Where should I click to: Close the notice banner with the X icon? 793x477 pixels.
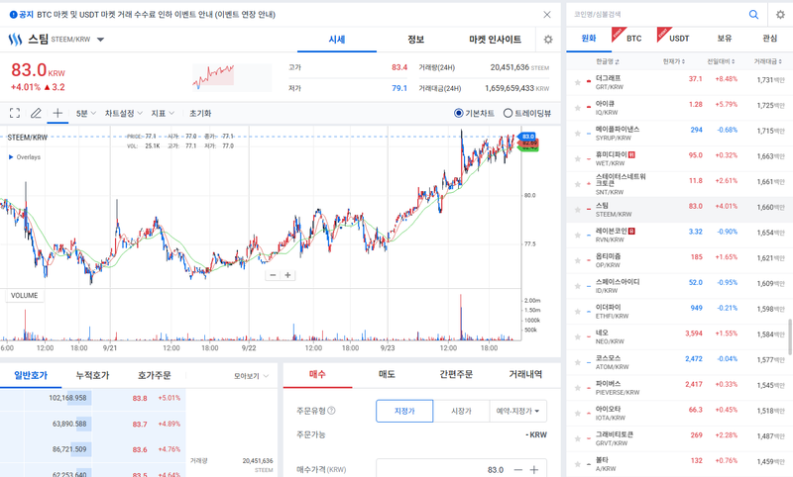coord(547,15)
